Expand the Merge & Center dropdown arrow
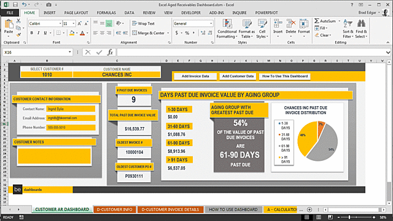This screenshot has height=221, width=393. (x=168, y=33)
